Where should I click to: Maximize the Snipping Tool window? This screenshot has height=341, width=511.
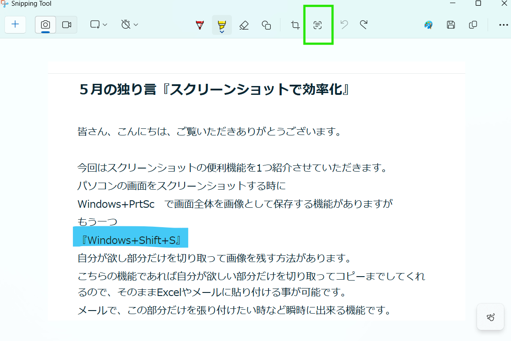(478, 3)
